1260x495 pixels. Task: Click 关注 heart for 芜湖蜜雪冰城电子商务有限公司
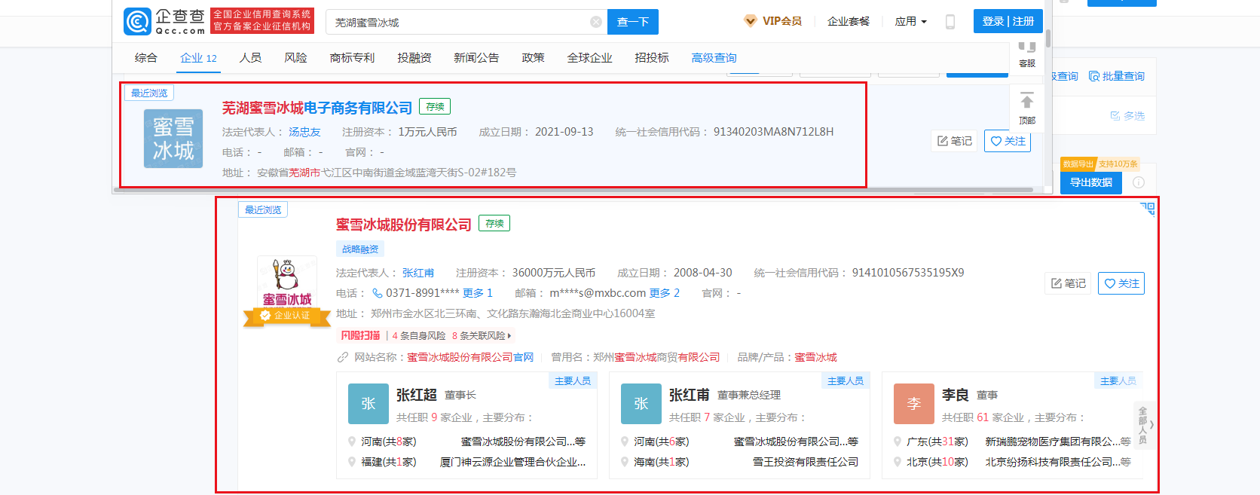pyautogui.click(x=1008, y=141)
